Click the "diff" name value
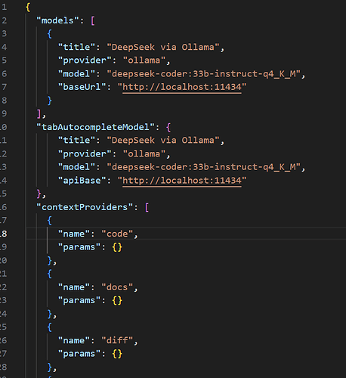This screenshot has width=346, height=378. point(117,341)
